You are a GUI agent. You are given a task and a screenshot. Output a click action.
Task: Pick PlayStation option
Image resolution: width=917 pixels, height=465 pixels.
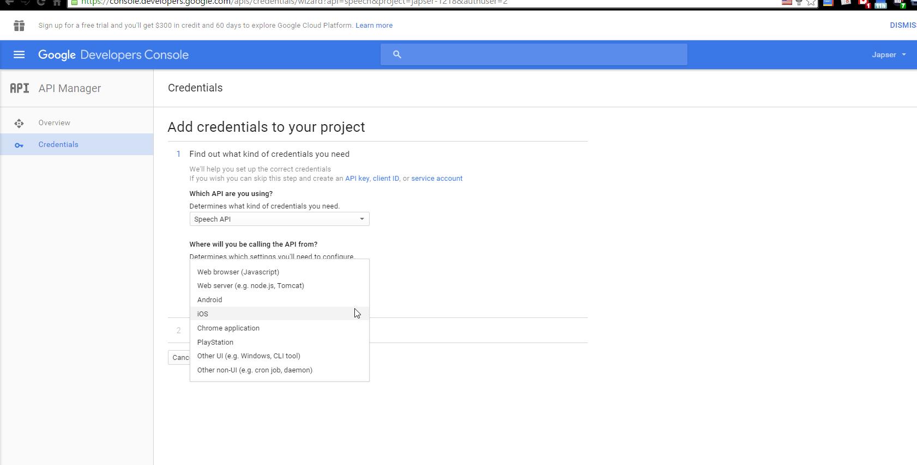(279, 342)
